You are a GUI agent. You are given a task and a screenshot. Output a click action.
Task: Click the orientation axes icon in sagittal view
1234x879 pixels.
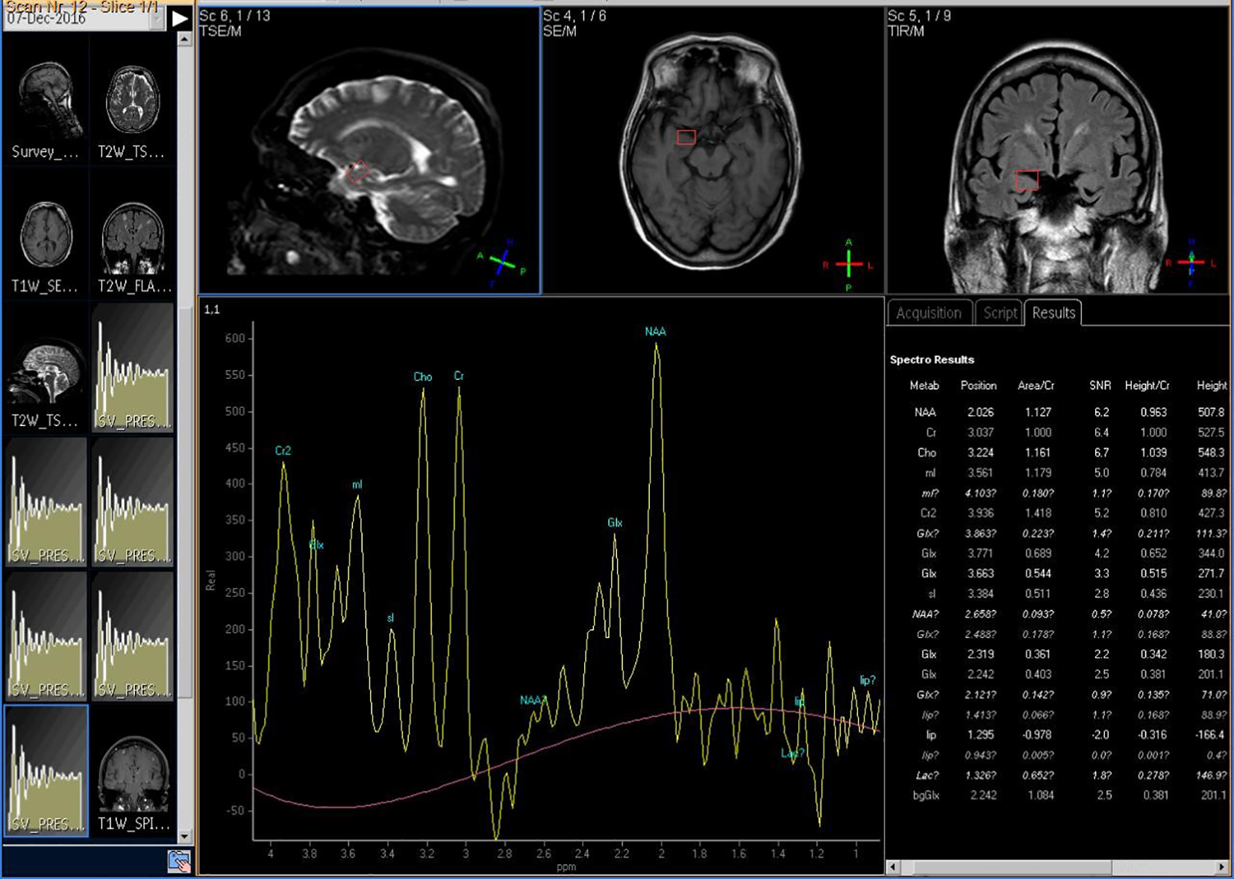tap(502, 262)
